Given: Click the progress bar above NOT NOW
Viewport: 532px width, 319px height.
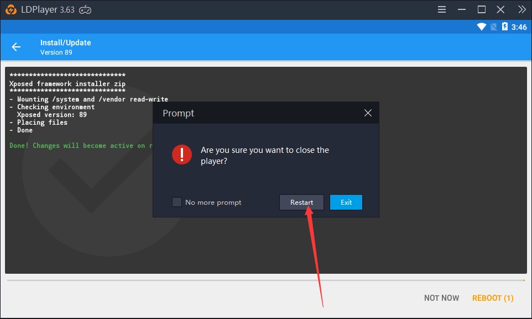Looking at the screenshot, I should point(265,280).
